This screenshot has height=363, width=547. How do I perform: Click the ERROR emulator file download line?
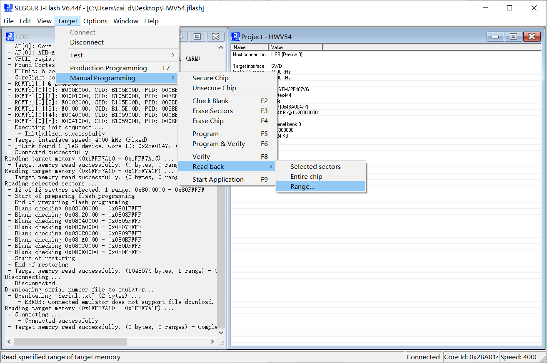[x=116, y=302]
